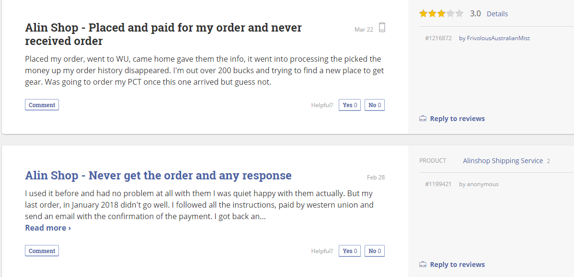Vote No on the 'Never get the order' review

tap(375, 251)
